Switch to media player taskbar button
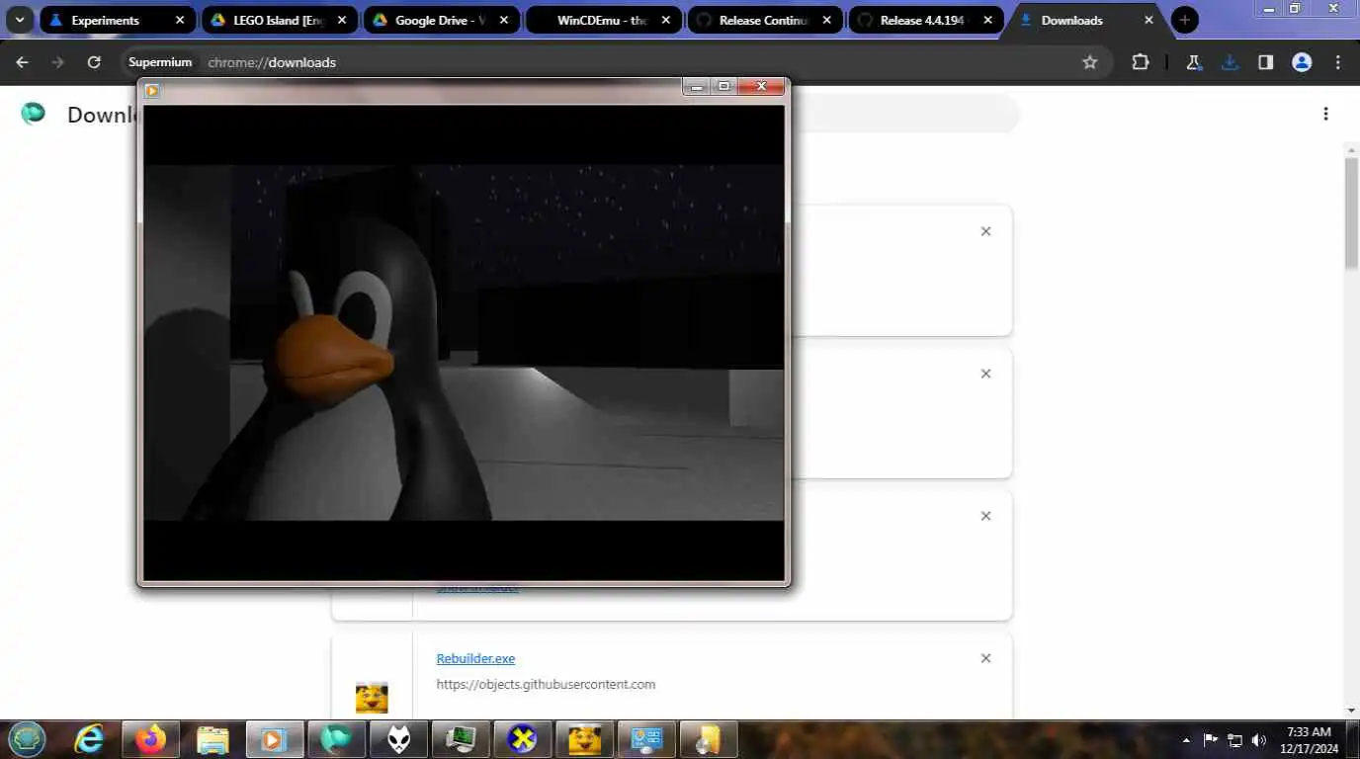 (x=274, y=739)
